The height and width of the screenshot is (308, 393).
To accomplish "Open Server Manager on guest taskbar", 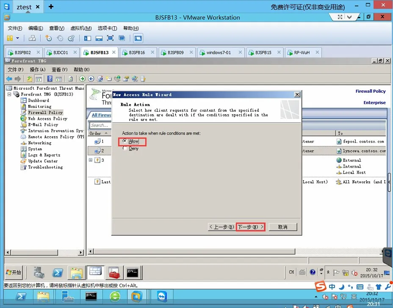I will pos(39,273).
